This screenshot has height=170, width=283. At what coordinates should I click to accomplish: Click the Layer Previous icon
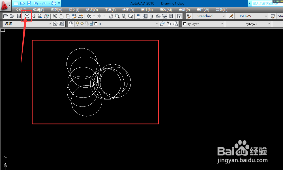point(169,24)
